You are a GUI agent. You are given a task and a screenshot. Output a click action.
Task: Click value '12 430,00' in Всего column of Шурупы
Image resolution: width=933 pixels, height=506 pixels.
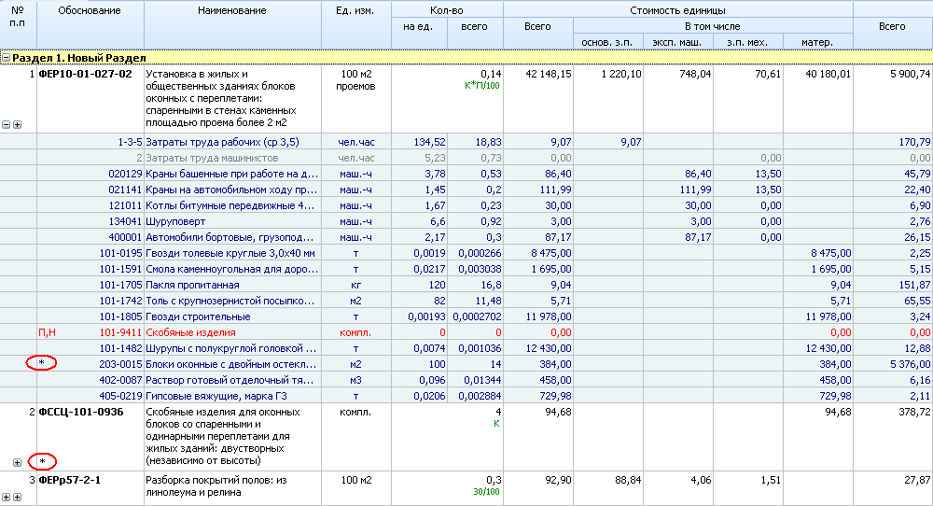[549, 349]
